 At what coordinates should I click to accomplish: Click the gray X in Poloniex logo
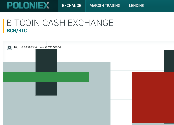click(46, 6)
